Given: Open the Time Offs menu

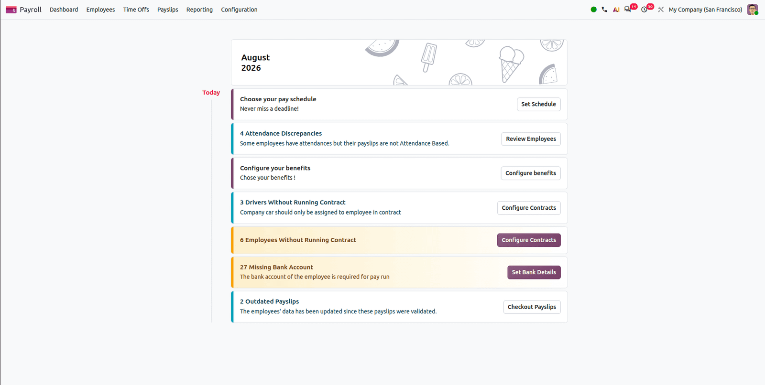Looking at the screenshot, I should 136,10.
